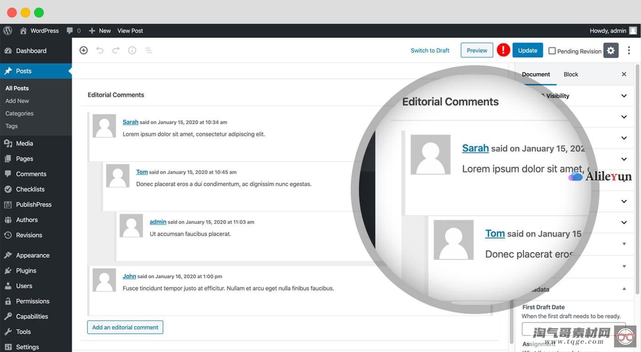This screenshot has height=352, width=641.
Task: Open the WordPress logo menu
Action: click(8, 31)
